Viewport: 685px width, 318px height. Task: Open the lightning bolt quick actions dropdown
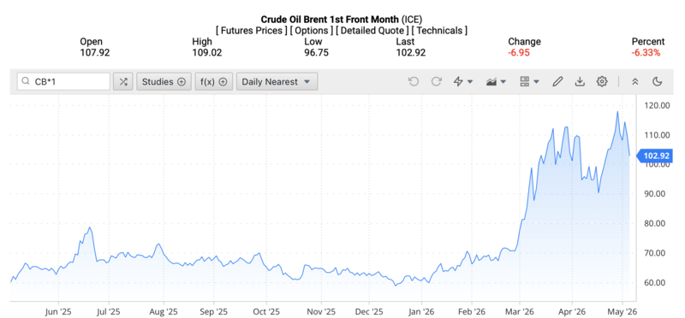click(463, 81)
